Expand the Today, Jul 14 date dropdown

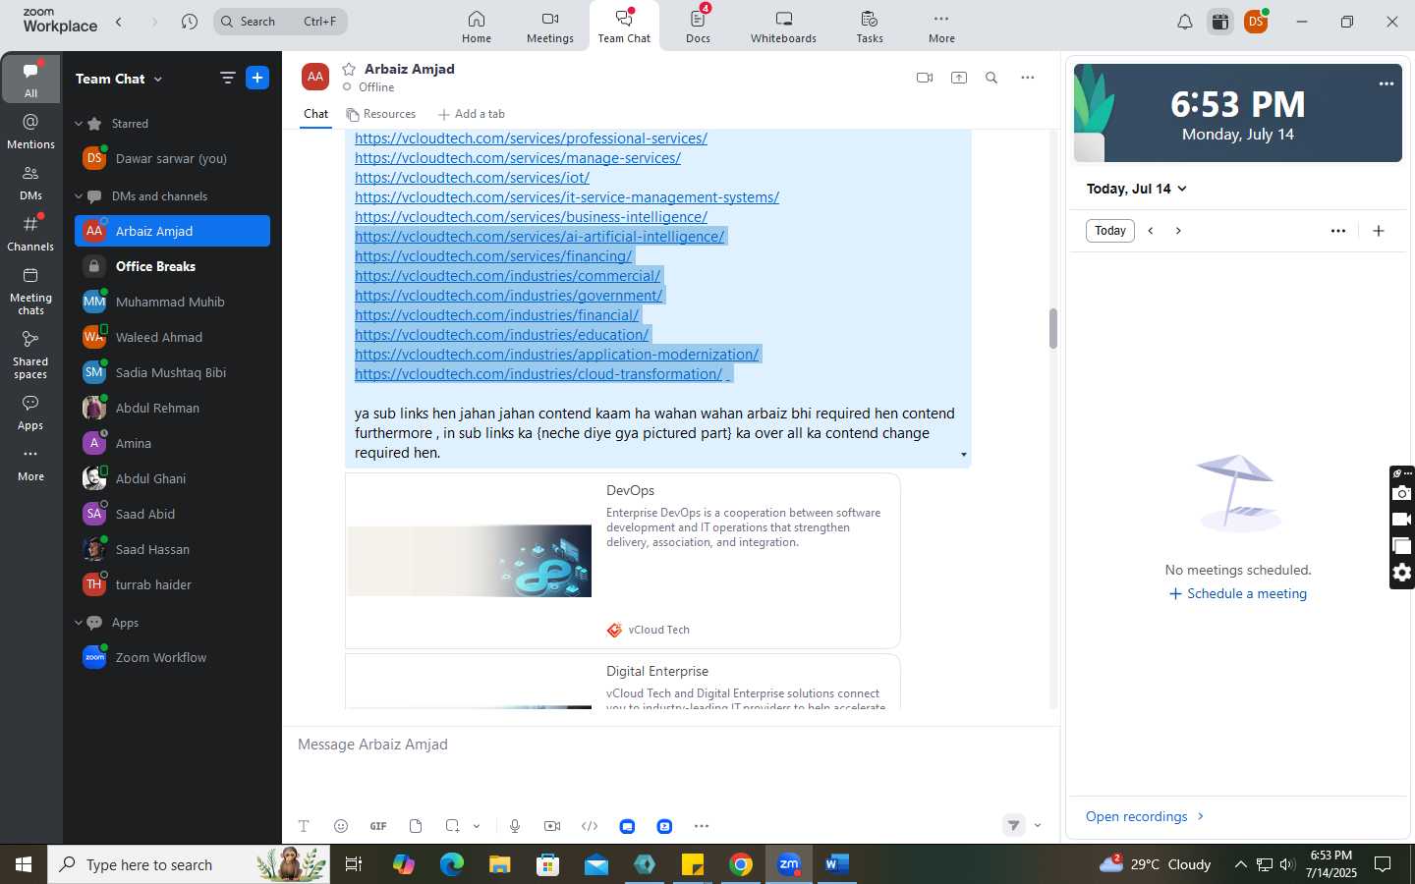click(1137, 189)
